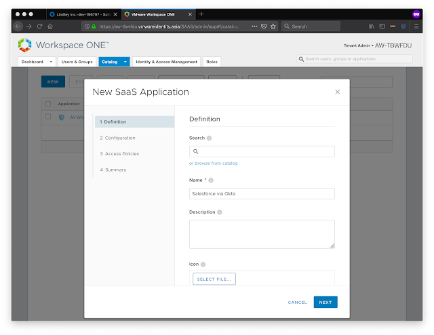Show info tooltip next to Description label
Image resolution: width=434 pixels, height=335 pixels.
pyautogui.click(x=220, y=212)
